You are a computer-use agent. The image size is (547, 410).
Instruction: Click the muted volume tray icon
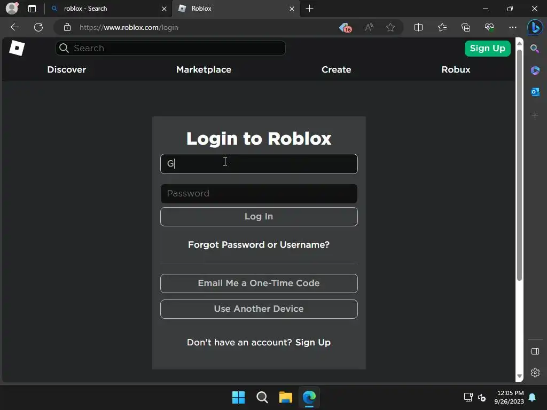click(x=482, y=397)
